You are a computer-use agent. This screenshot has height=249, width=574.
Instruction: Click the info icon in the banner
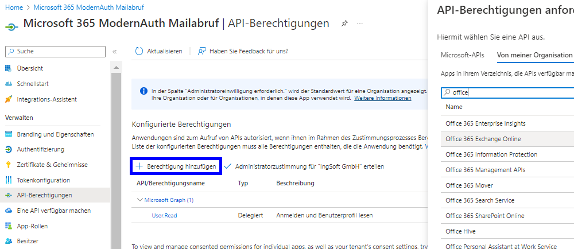[x=144, y=91]
